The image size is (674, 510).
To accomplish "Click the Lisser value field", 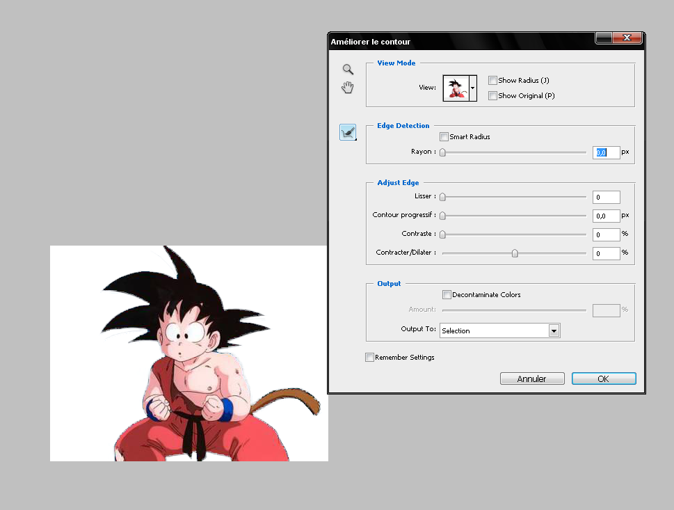I will pyautogui.click(x=606, y=197).
